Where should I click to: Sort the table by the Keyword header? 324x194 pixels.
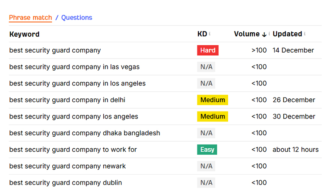(24, 34)
